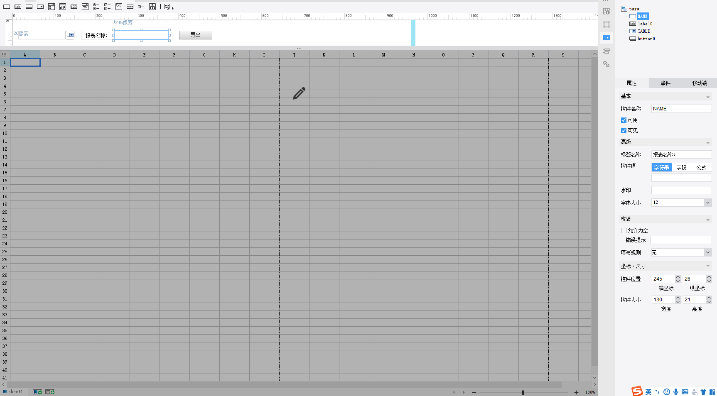Open the Sogou soft keyboard icon
The height and width of the screenshot is (396, 717).
coord(685,392)
